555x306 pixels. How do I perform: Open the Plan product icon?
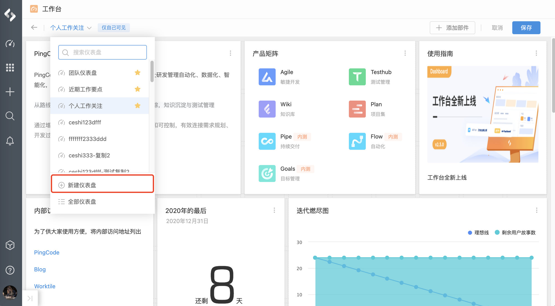tap(357, 109)
